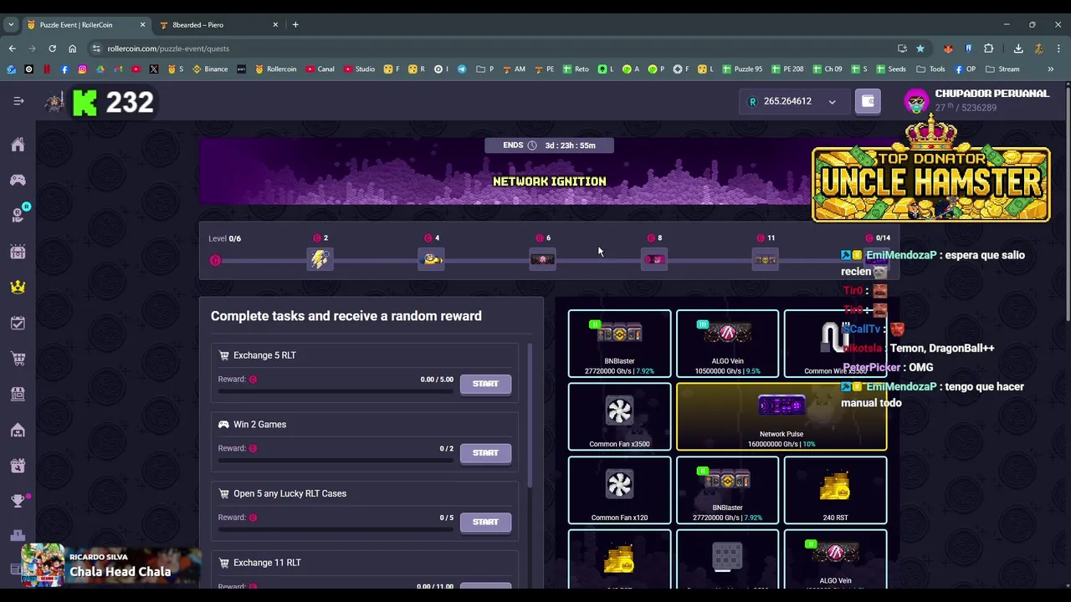This screenshot has width=1071, height=602.
Task: Open the Canal YouTube bookmark
Action: [x=320, y=69]
